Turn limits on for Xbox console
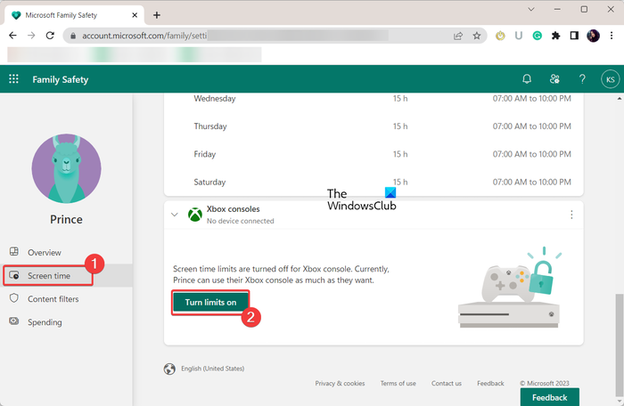Viewport: 624px width, 406px height. coord(210,302)
